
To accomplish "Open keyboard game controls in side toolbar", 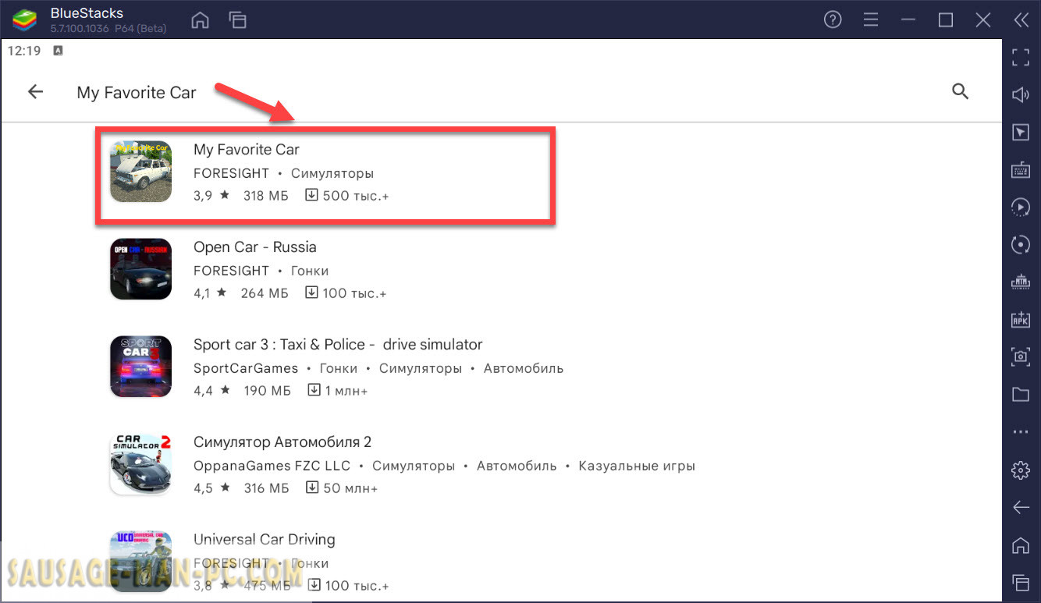I will tap(1021, 169).
